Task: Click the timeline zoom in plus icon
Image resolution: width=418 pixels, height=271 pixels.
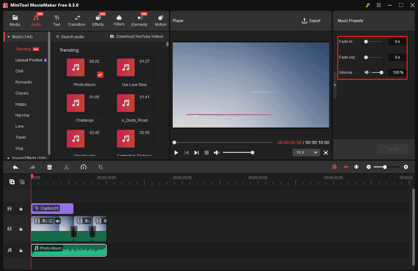Action: (406, 167)
